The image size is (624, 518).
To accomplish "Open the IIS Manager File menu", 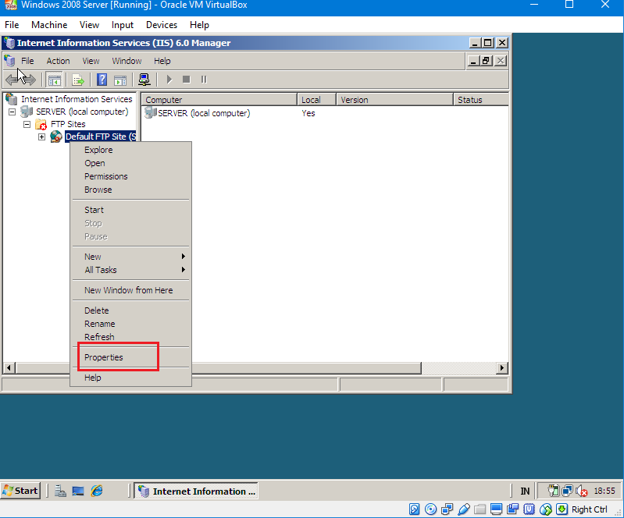I will [27, 61].
